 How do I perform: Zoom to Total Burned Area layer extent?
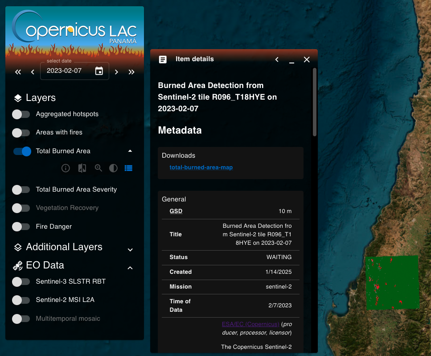pos(98,168)
